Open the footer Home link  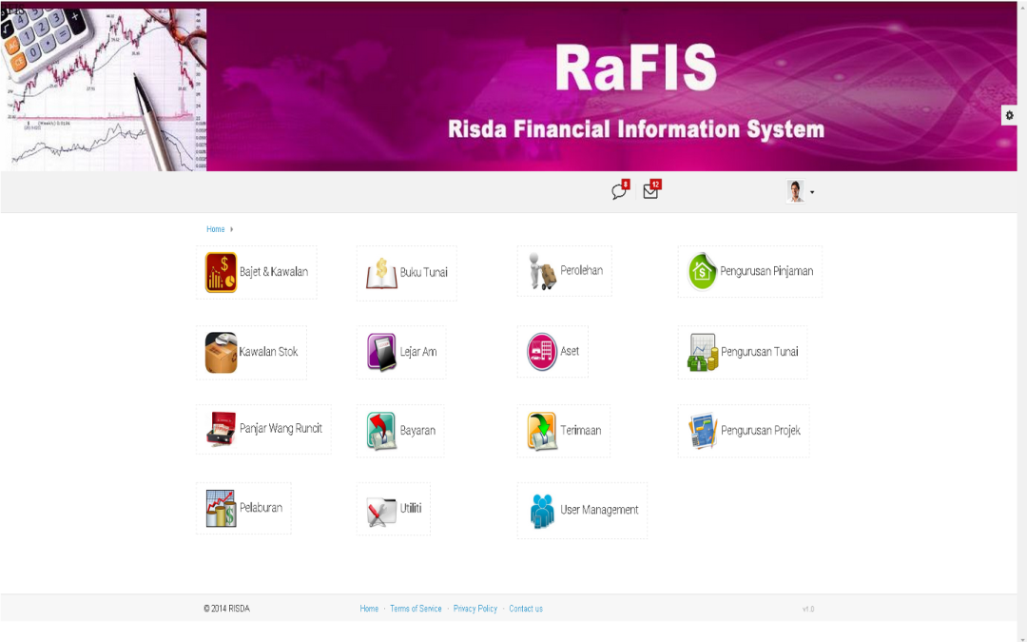(x=369, y=609)
